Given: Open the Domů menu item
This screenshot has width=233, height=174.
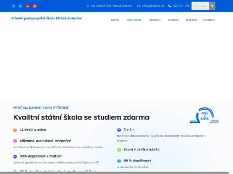Looking at the screenshot, I should (115, 20).
